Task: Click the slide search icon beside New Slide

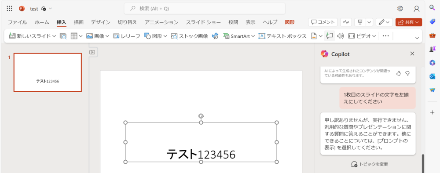Action: (x=63, y=36)
